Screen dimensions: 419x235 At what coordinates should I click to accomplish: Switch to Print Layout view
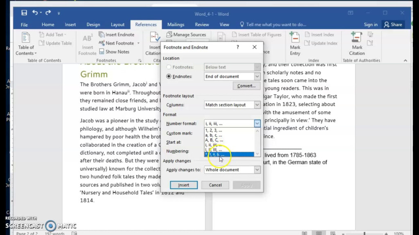[x=318, y=233]
